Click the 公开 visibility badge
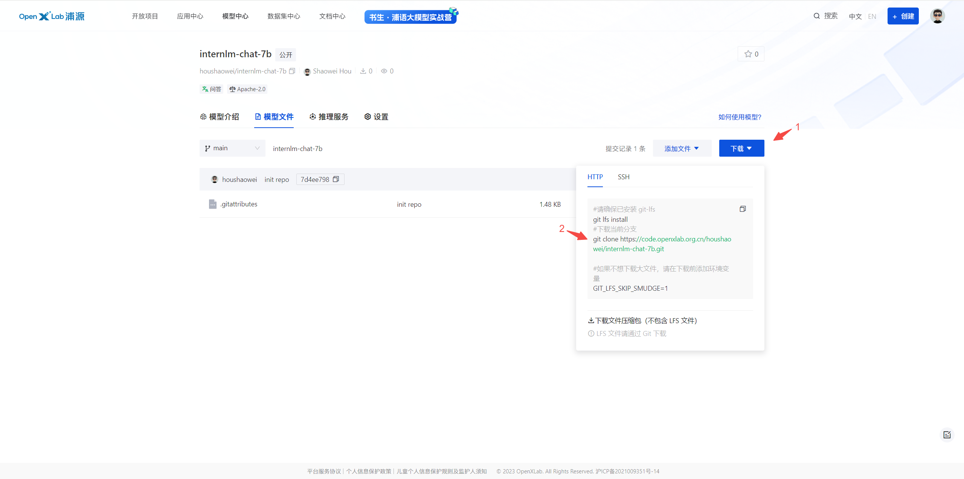 [x=286, y=55]
